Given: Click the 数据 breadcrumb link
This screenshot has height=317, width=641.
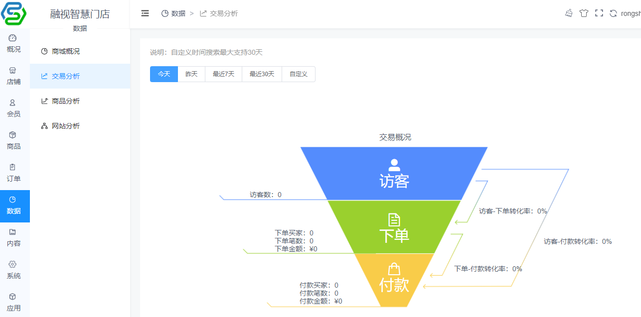Looking at the screenshot, I should [173, 13].
